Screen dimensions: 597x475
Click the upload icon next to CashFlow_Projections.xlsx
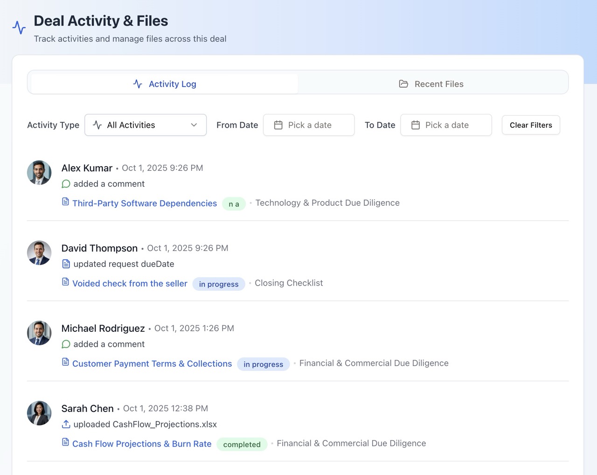tap(66, 424)
